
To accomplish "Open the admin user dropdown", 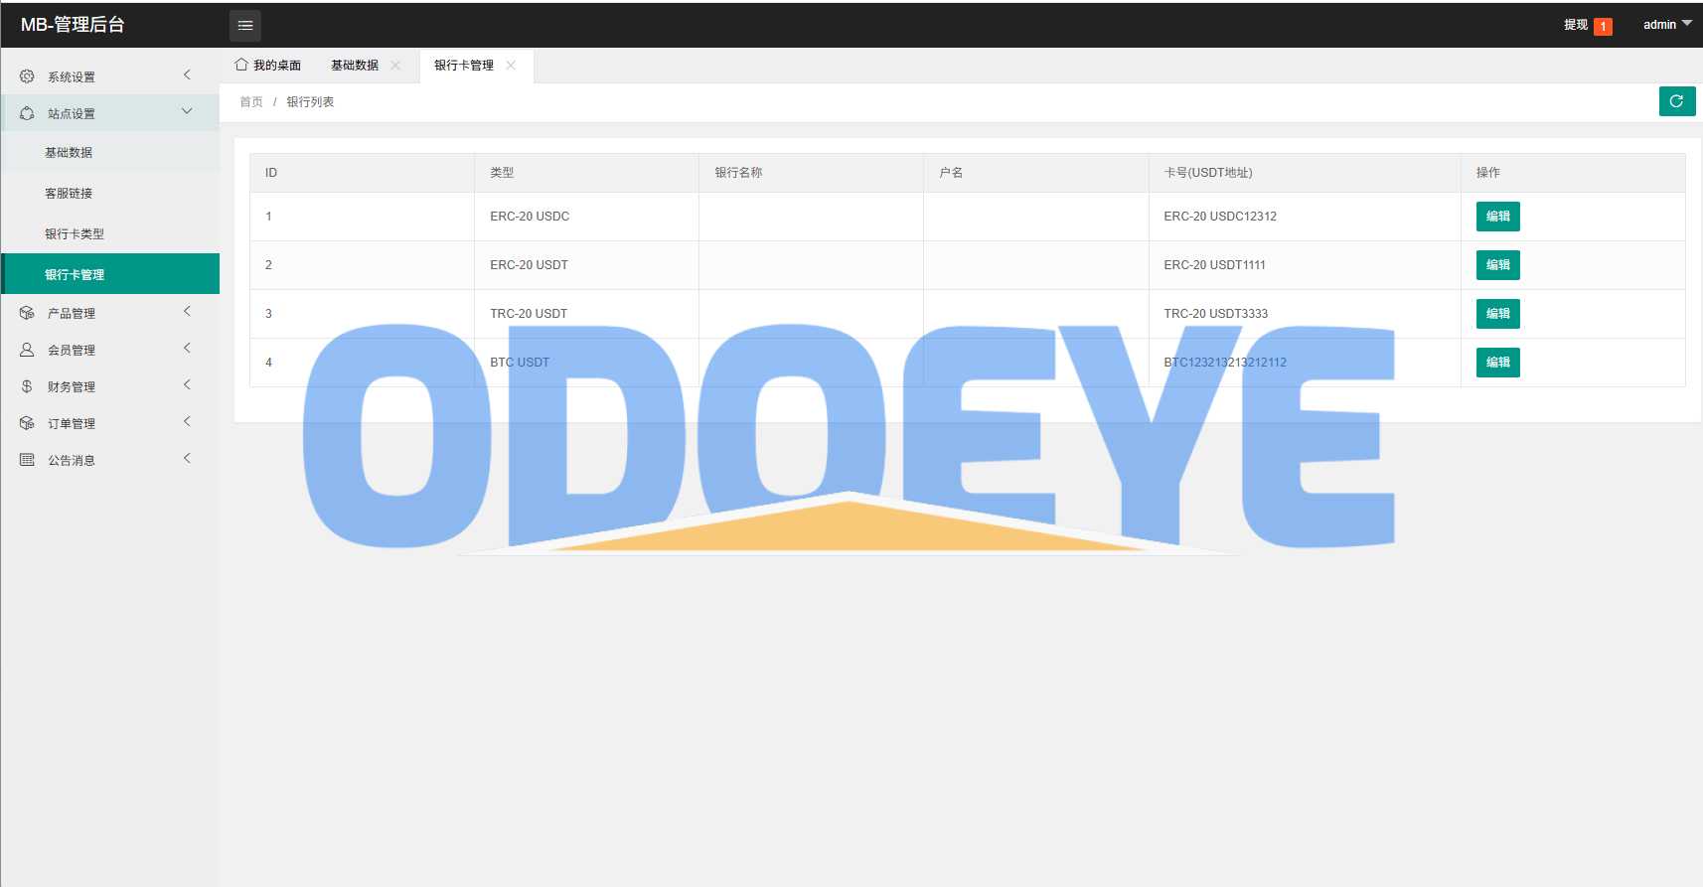I will click(1667, 25).
